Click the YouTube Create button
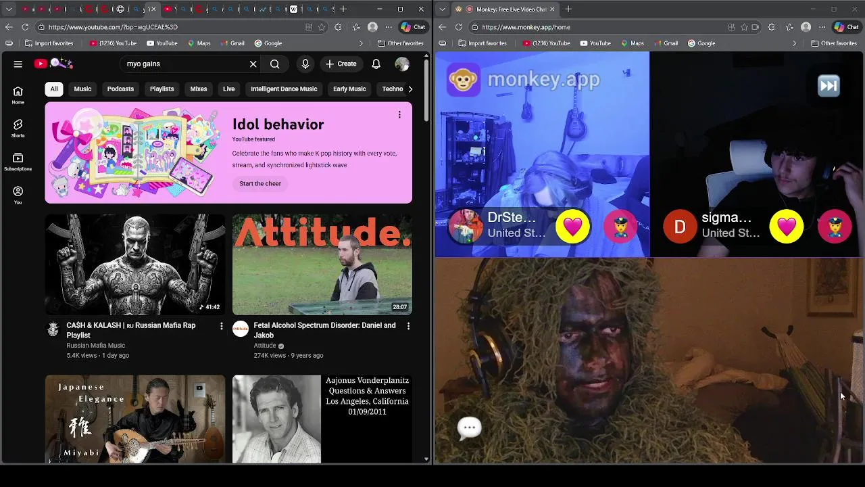The image size is (865, 487). coord(341,64)
